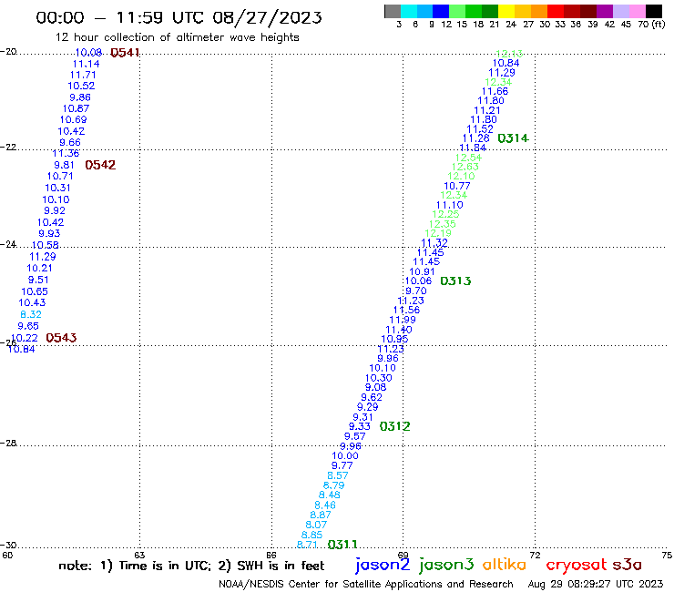Click the wave height value 10.95
The image size is (674, 592).
pyautogui.click(x=394, y=339)
